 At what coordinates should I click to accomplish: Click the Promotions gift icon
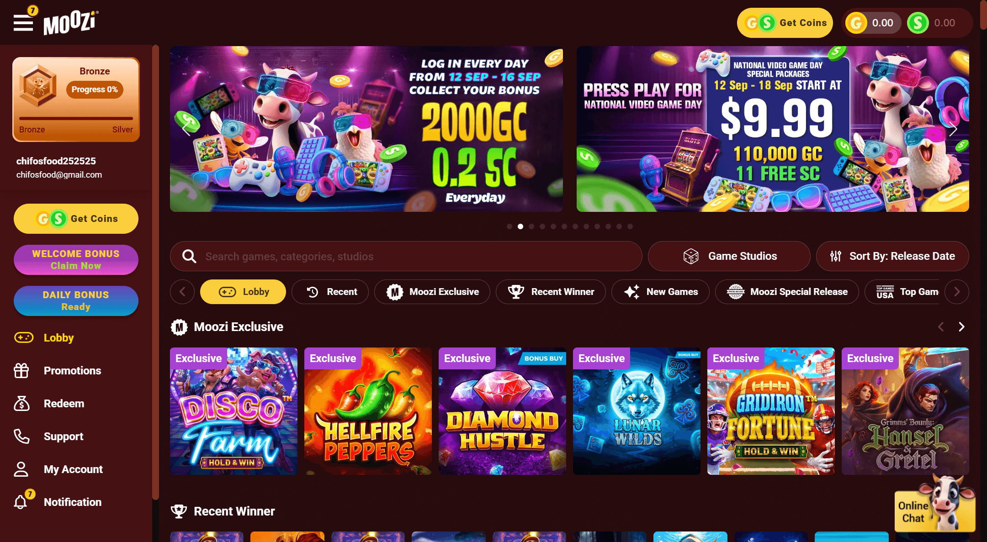point(21,370)
